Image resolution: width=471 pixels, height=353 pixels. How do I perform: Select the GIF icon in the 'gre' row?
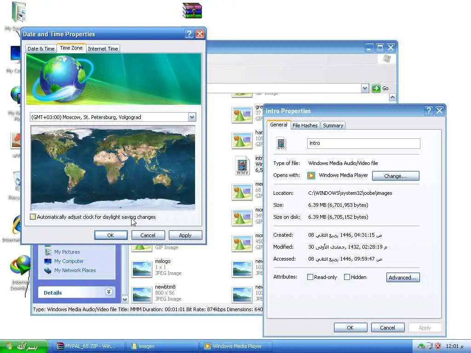(x=242, y=114)
